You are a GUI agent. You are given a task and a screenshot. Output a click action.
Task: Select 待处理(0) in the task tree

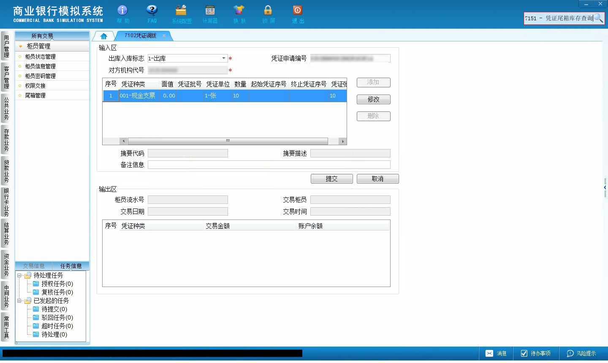coord(54,334)
